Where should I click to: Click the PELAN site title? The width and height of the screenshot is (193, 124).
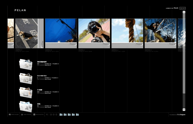tap(20, 10)
